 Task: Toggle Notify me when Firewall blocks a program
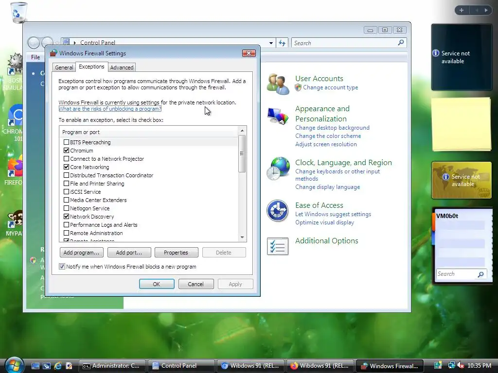62,267
